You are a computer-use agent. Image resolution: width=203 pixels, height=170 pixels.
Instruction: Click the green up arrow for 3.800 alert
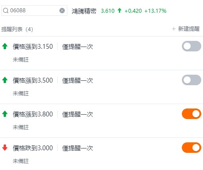tap(5, 114)
